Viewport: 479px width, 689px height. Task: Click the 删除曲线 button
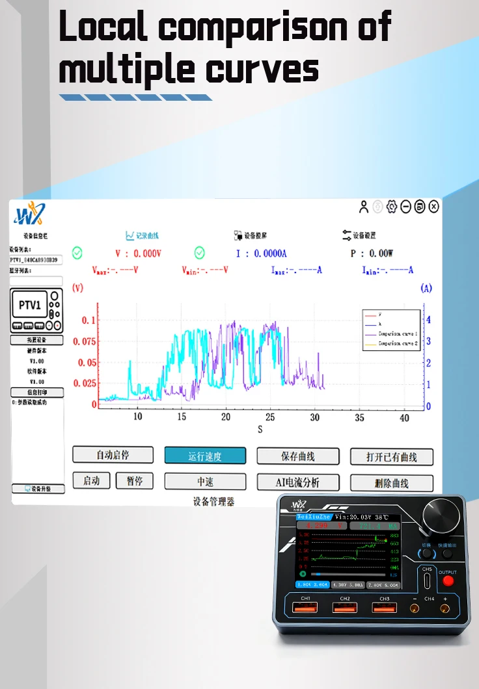coord(392,484)
